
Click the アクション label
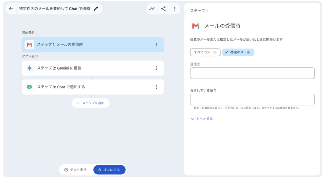(30, 56)
